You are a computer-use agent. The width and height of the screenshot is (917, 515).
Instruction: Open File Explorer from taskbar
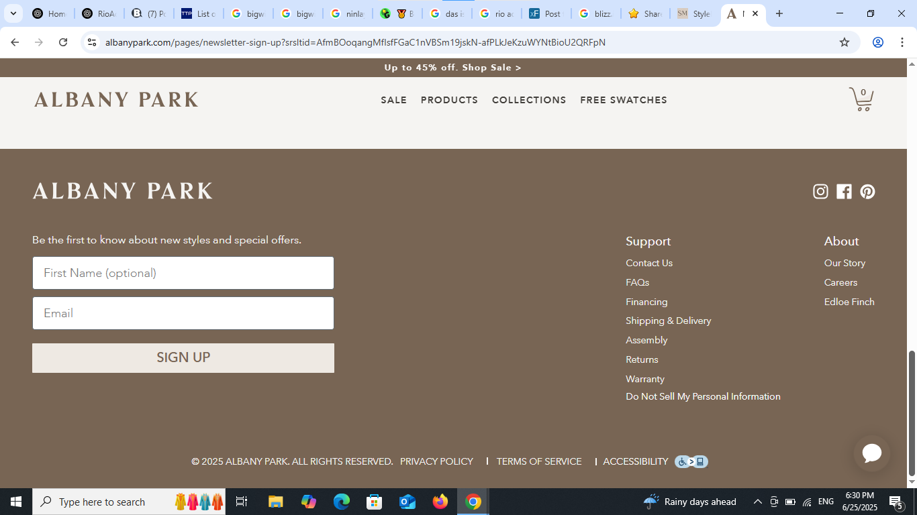point(275,502)
